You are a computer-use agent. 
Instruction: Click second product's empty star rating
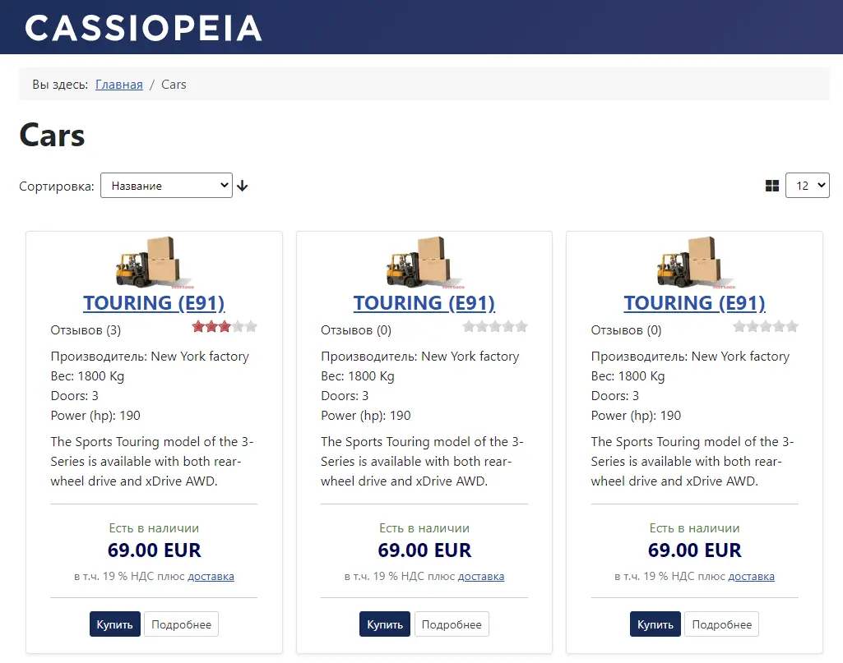click(x=495, y=327)
